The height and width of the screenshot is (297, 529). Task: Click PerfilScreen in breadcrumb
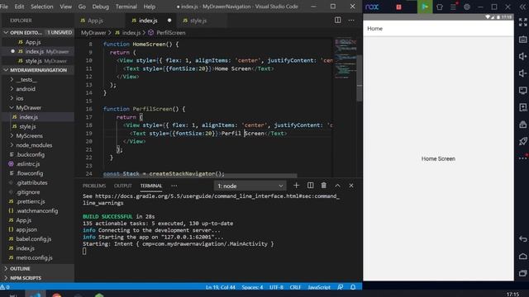pos(171,33)
